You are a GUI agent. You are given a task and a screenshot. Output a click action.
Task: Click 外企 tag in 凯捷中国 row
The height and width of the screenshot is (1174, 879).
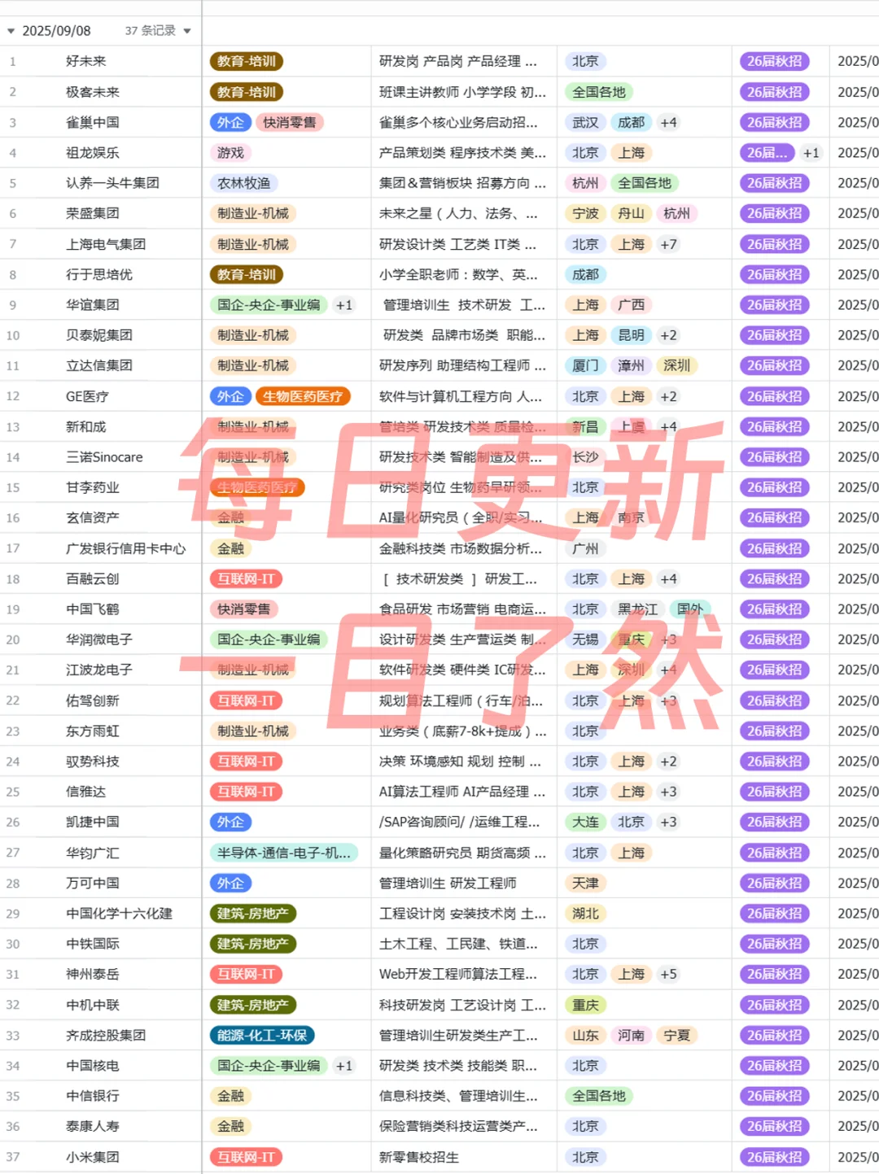coord(230,822)
